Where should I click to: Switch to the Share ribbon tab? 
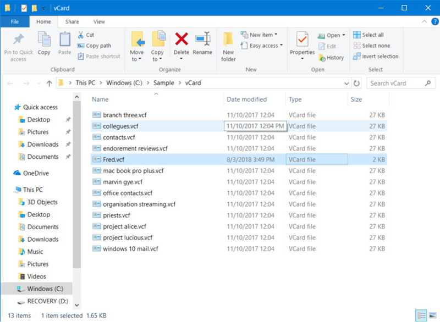72,21
